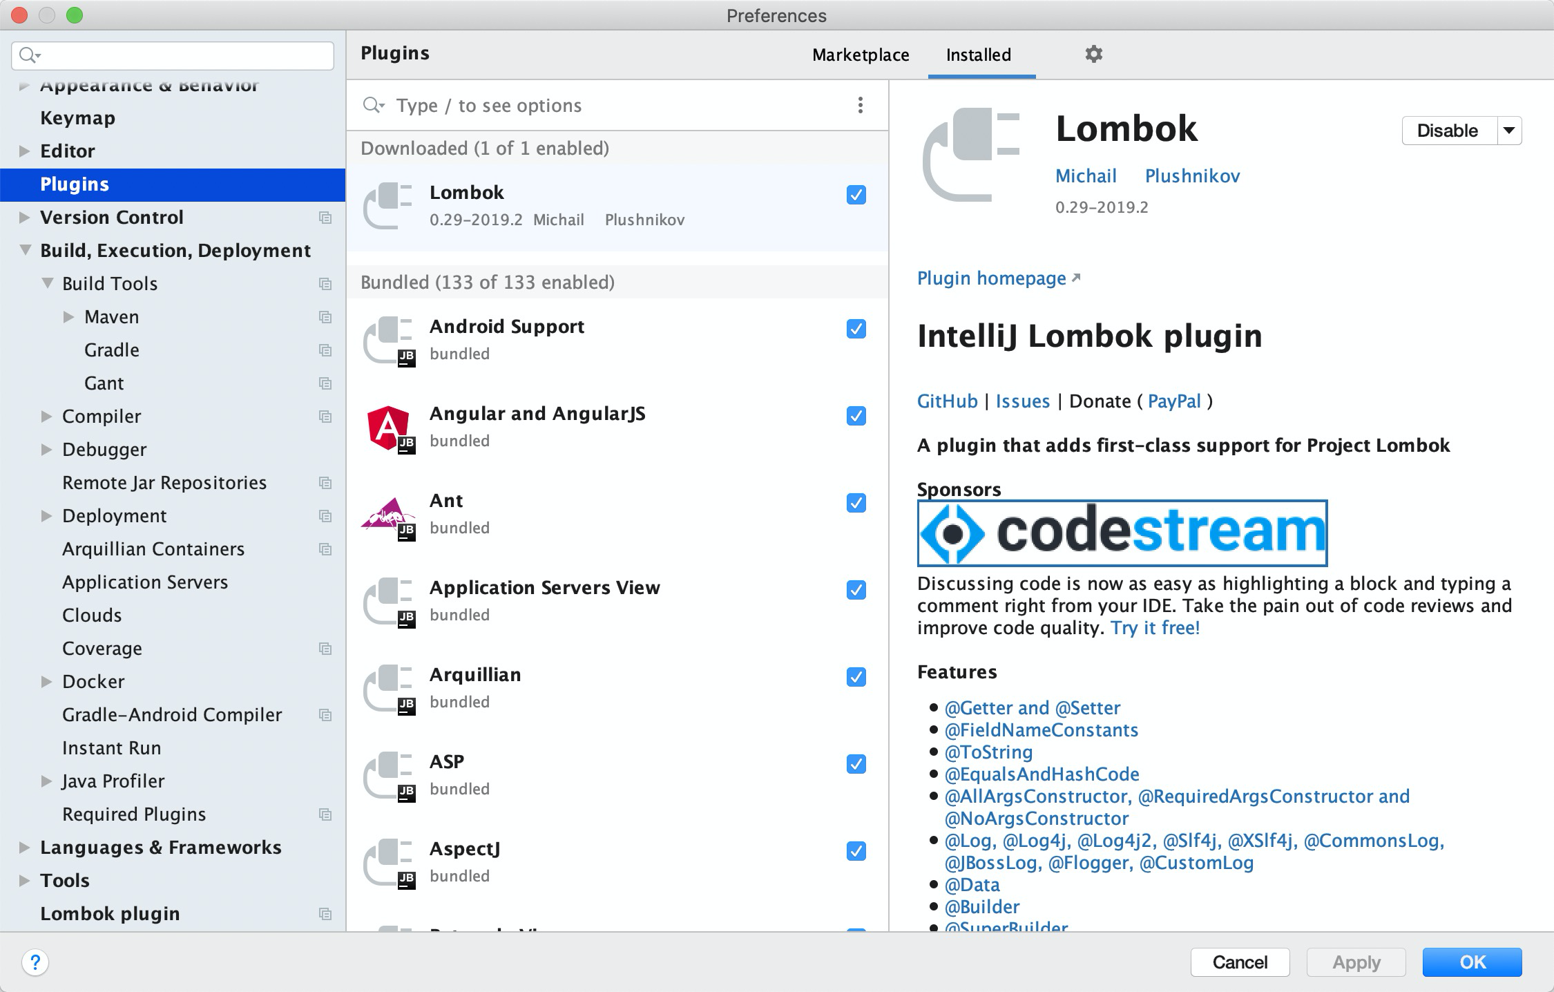Expand the Maven node

pyautogui.click(x=68, y=316)
